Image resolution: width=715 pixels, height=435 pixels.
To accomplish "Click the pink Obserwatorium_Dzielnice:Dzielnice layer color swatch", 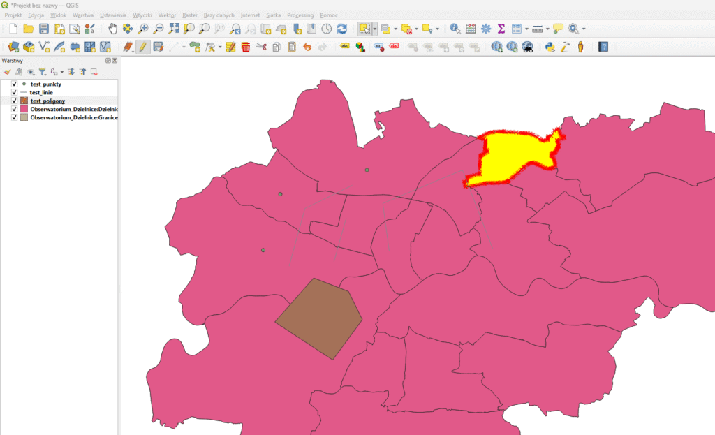I will pyautogui.click(x=24, y=110).
